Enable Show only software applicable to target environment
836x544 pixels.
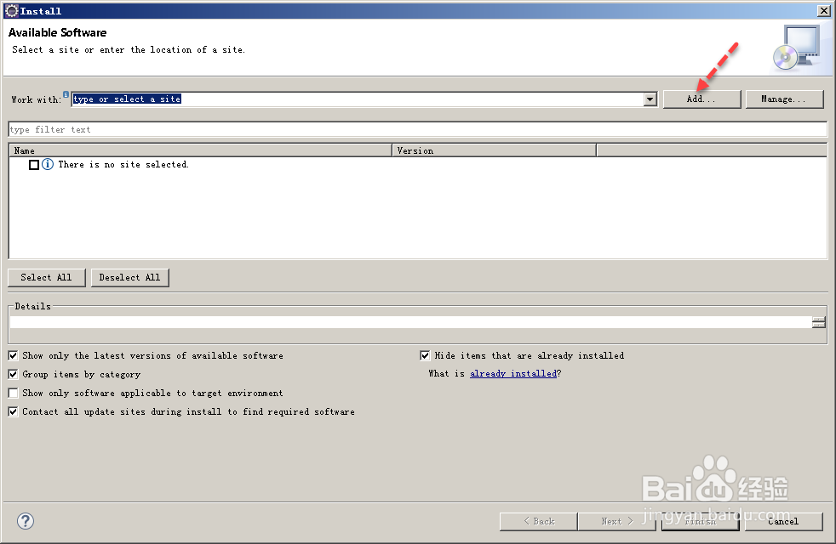[x=14, y=393]
